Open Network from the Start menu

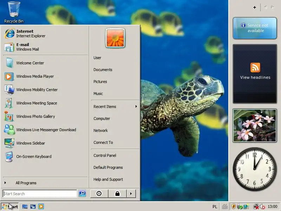[100, 130]
